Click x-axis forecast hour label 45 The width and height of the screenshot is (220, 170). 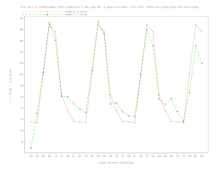click(x=122, y=156)
